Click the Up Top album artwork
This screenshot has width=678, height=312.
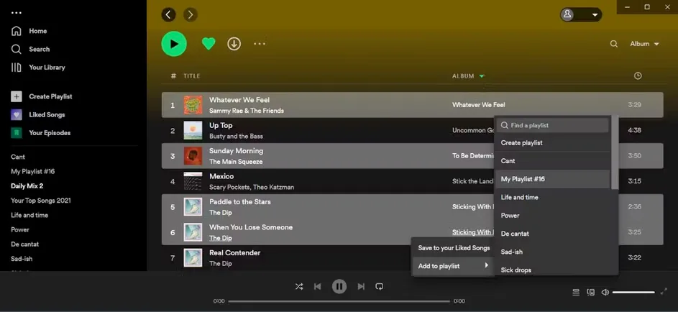(x=193, y=131)
